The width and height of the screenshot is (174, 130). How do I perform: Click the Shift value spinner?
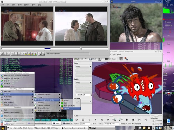88,95
